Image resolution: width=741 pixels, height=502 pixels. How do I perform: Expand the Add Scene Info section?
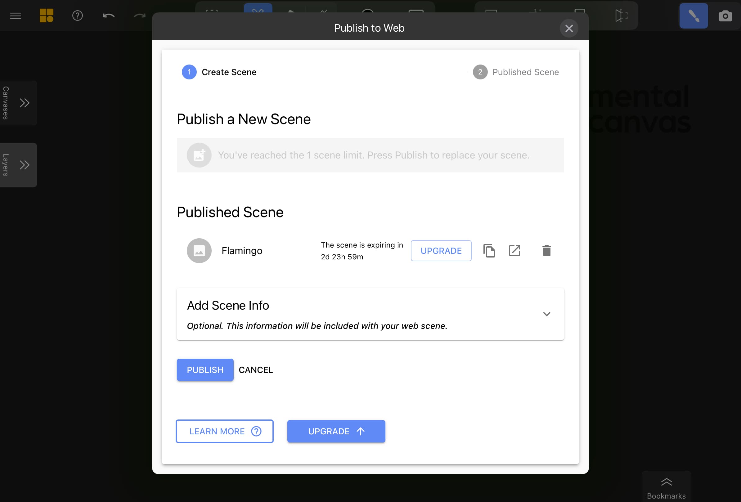tap(547, 314)
